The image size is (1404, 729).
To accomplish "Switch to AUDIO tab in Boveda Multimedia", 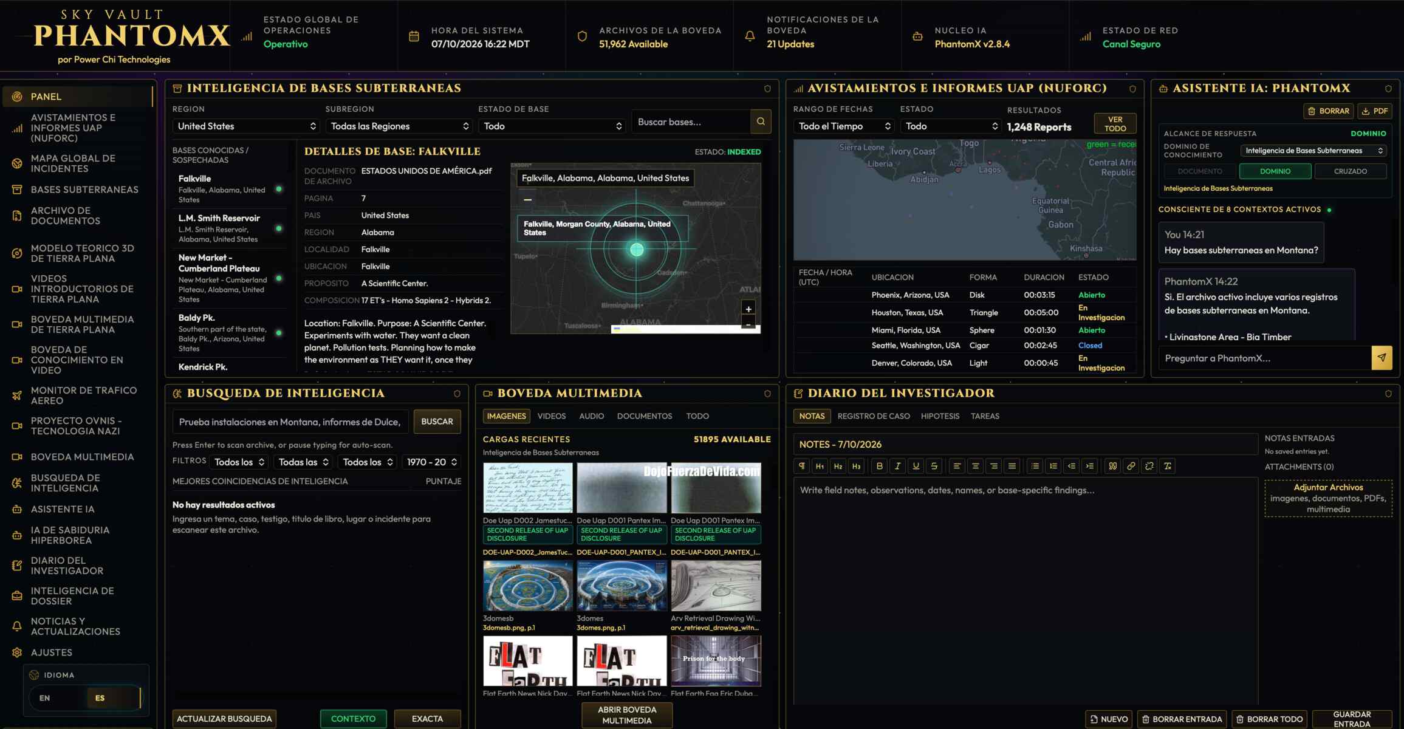I will 591,416.
